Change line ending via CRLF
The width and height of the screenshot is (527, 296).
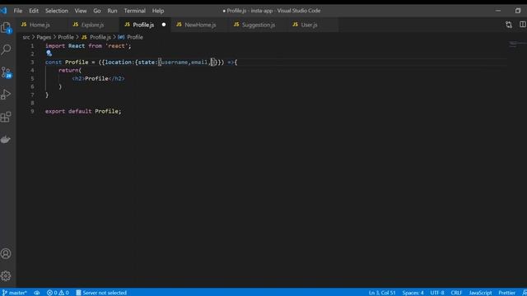(x=456, y=293)
